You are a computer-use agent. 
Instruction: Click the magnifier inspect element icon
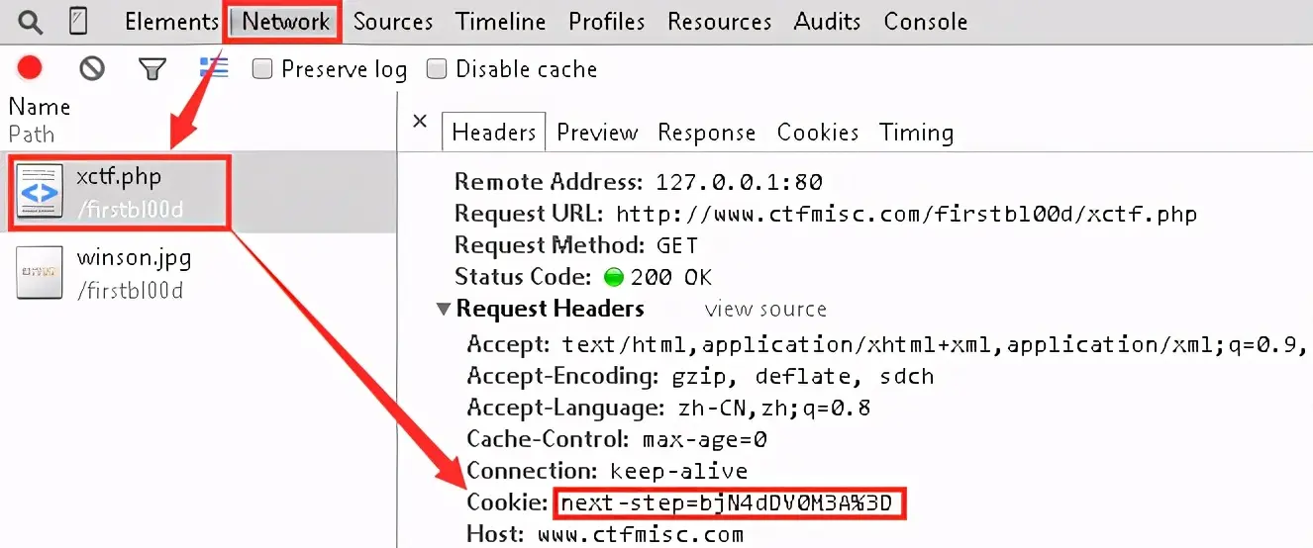click(x=31, y=21)
